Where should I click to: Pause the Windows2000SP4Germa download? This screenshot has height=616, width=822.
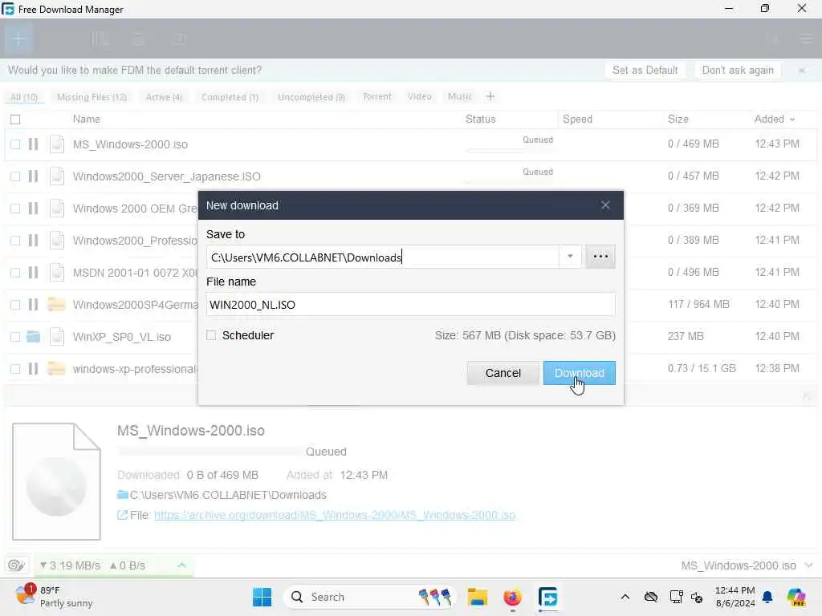33,304
